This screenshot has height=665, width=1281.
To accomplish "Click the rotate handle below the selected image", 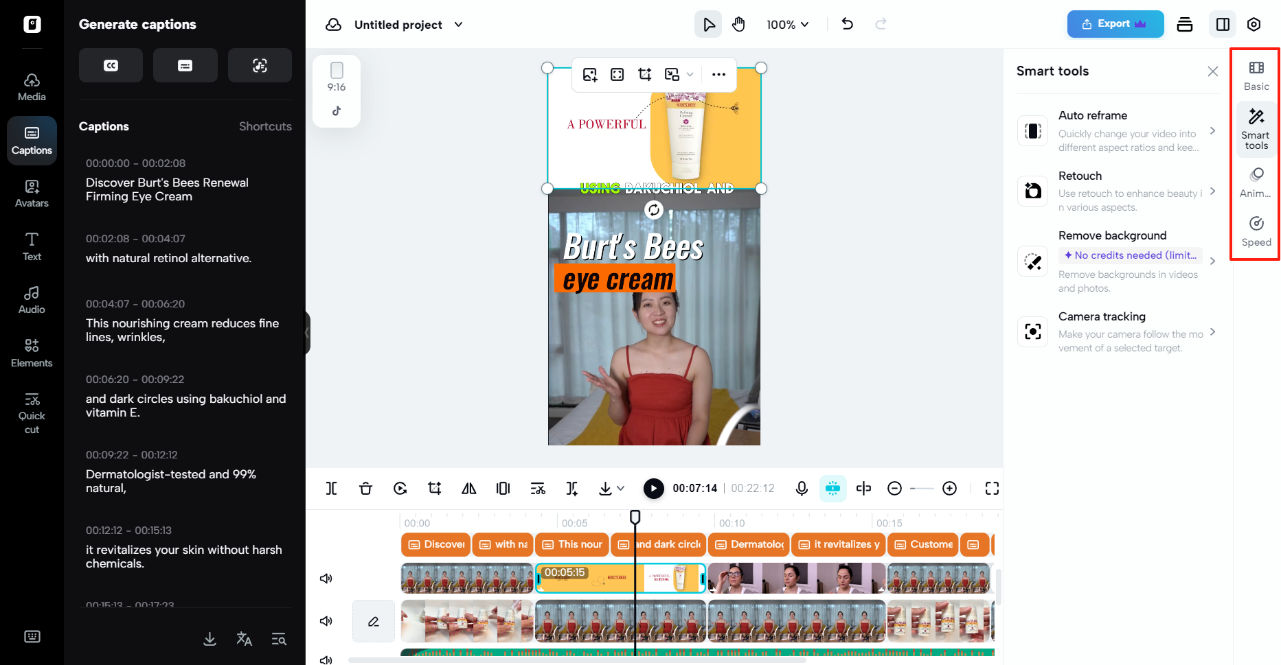I will (654, 210).
